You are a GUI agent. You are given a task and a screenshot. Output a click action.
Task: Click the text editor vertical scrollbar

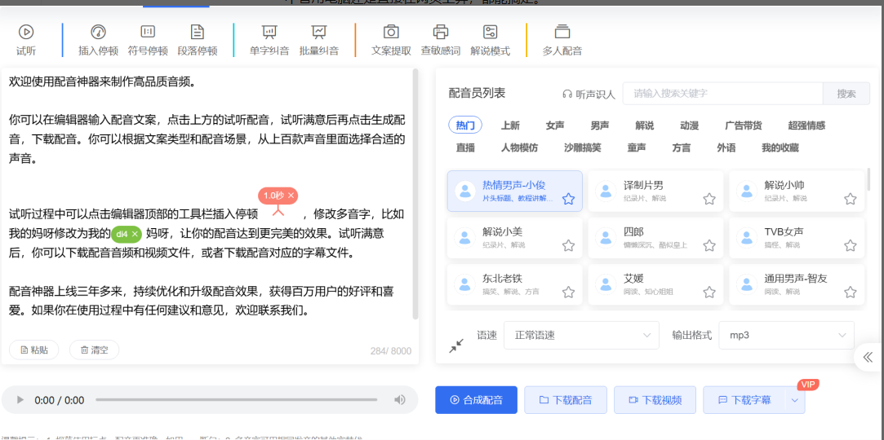(415, 194)
